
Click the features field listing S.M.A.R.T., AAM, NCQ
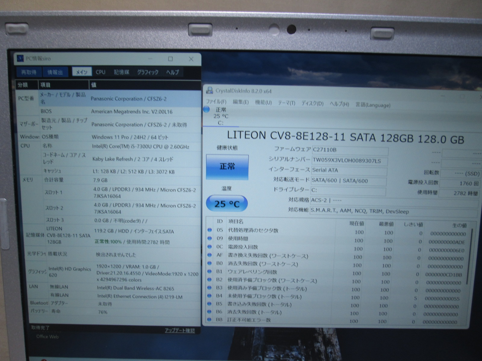394,211
